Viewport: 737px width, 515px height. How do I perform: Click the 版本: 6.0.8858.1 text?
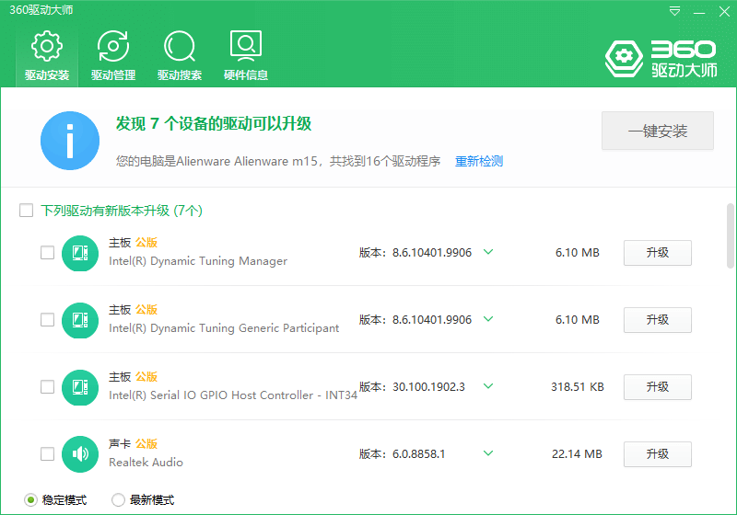pyautogui.click(x=402, y=454)
